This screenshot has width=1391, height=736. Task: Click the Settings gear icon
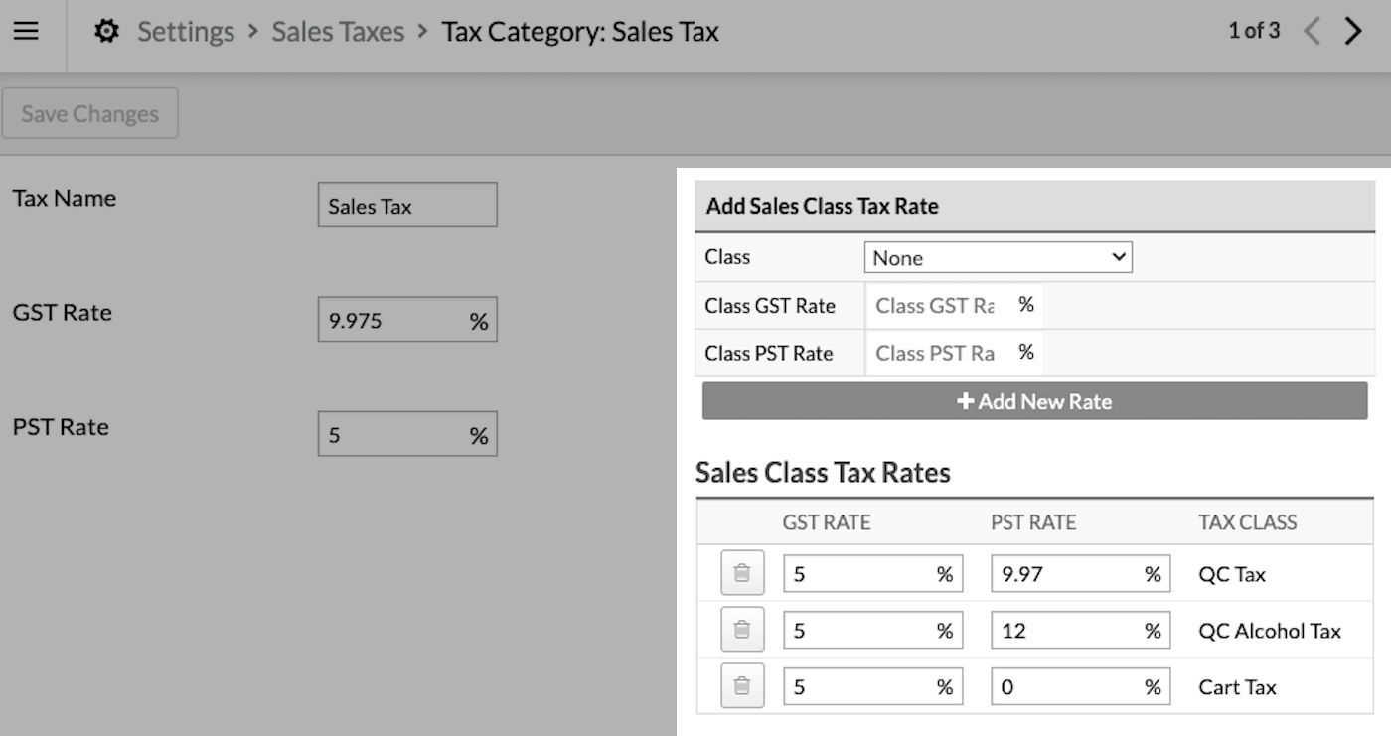pos(106,32)
